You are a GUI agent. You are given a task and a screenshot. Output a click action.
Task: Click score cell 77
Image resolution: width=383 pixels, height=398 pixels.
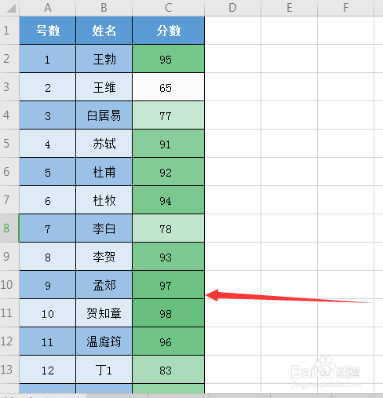pyautogui.click(x=169, y=115)
